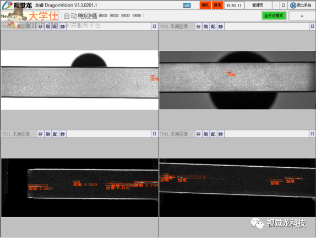Screen dimensions: 316x238
Task: Open the T021.采集图像 dropdown
Action: point(176,27)
